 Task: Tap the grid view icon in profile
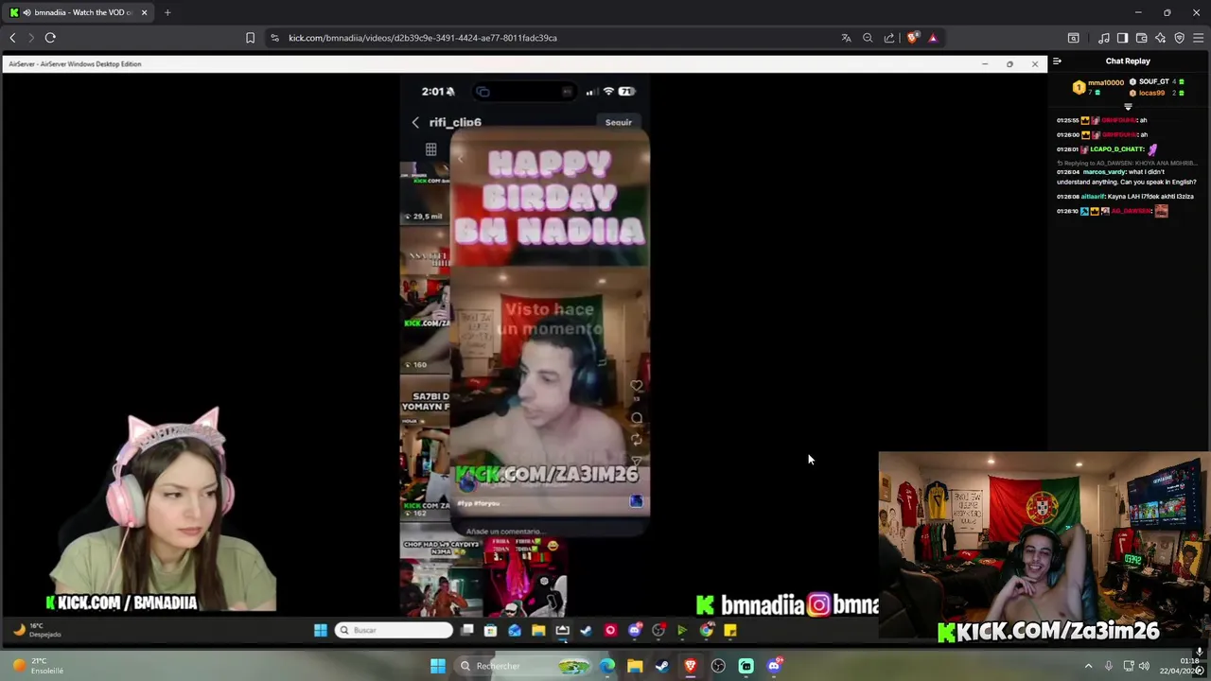(x=430, y=149)
